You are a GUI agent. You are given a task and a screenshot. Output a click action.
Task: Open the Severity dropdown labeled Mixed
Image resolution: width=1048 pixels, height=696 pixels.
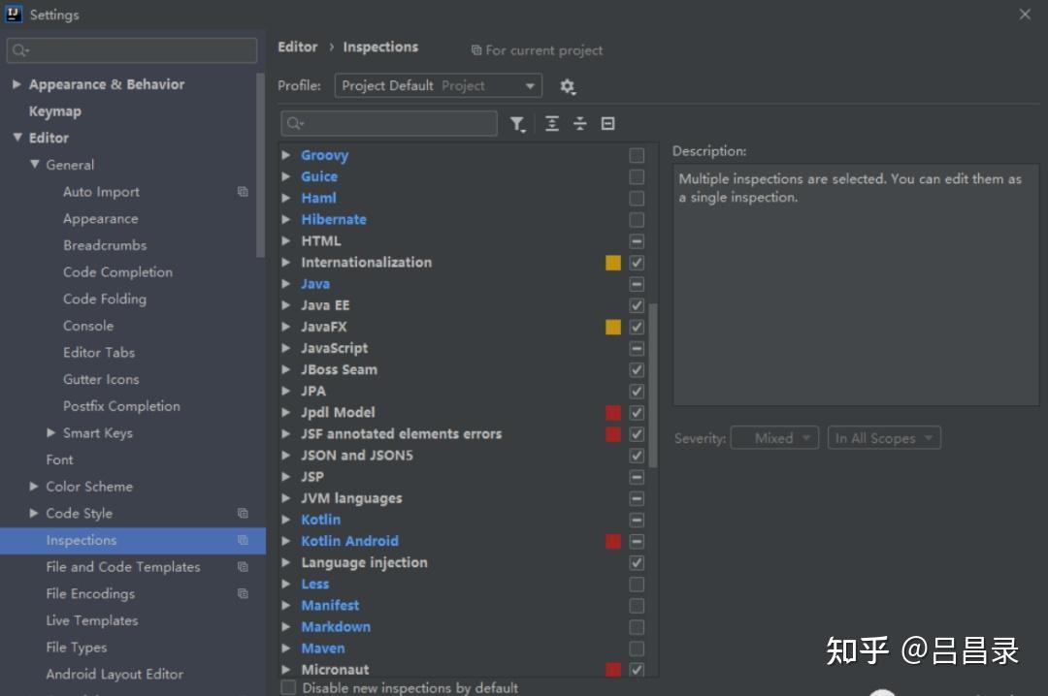click(x=774, y=437)
